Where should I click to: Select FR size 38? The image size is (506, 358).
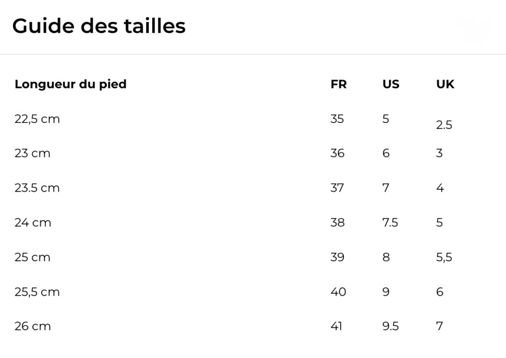pos(337,223)
